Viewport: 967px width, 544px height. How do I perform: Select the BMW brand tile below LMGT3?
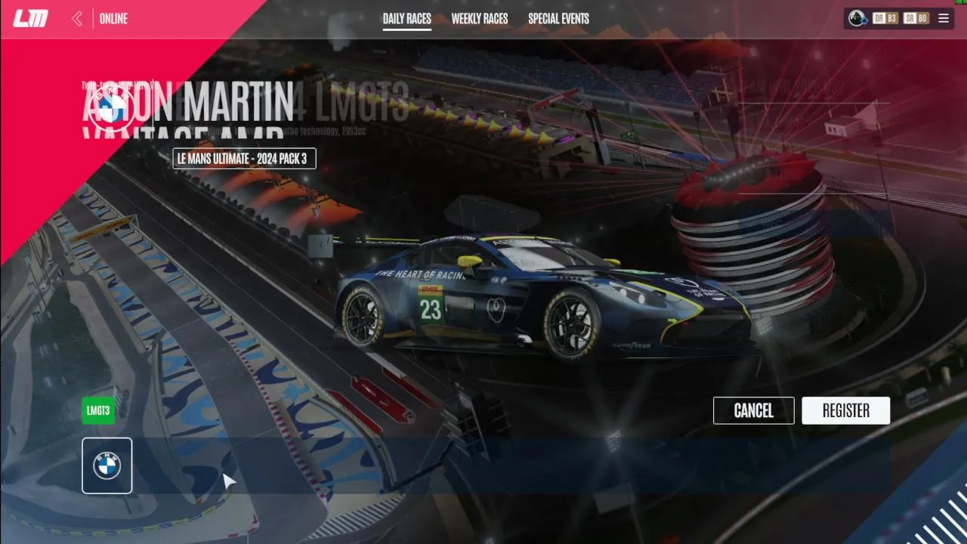[x=107, y=465]
